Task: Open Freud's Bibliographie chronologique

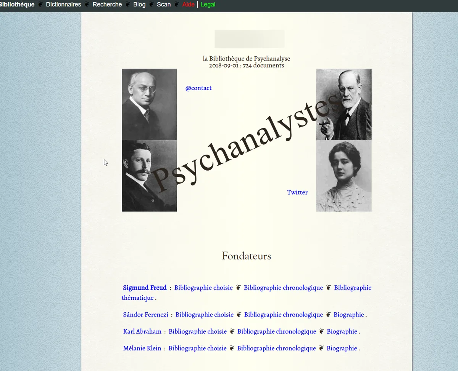Action: pos(283,288)
